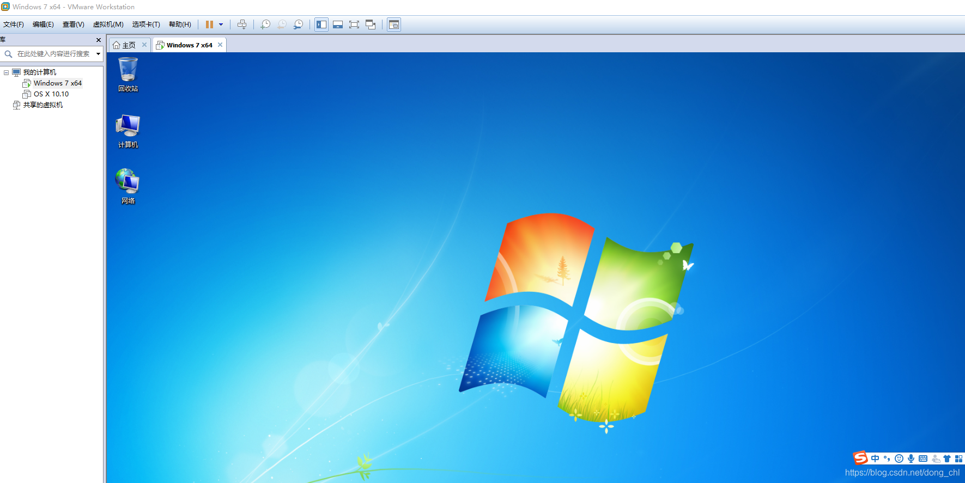Close the Windows 7 x64 tab

[x=220, y=45]
